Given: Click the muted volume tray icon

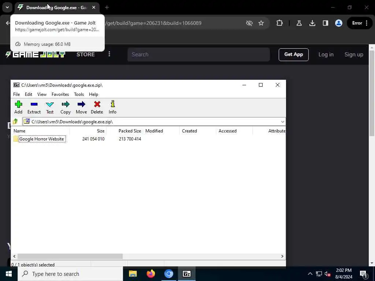Looking at the screenshot, I should (328, 274).
